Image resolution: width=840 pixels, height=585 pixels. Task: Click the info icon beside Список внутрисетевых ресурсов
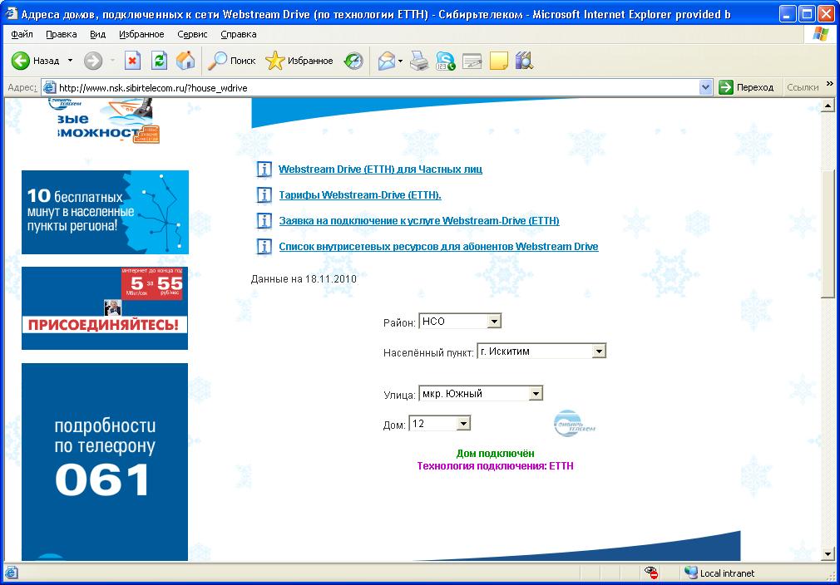(264, 246)
